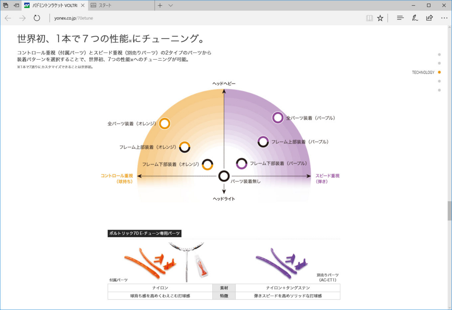Jump to last page section dot

click(439, 90)
